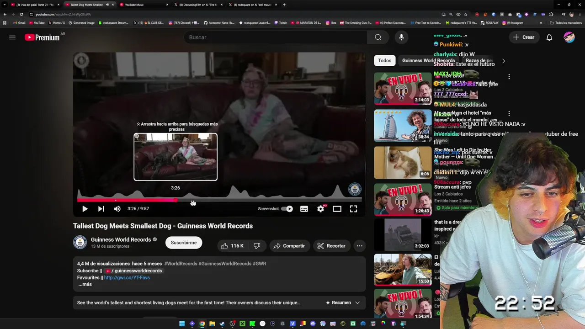This screenshot has height=329, width=585.
Task: Open the 1:26:43 EN VIVO thumbnail
Action: (x=403, y=199)
